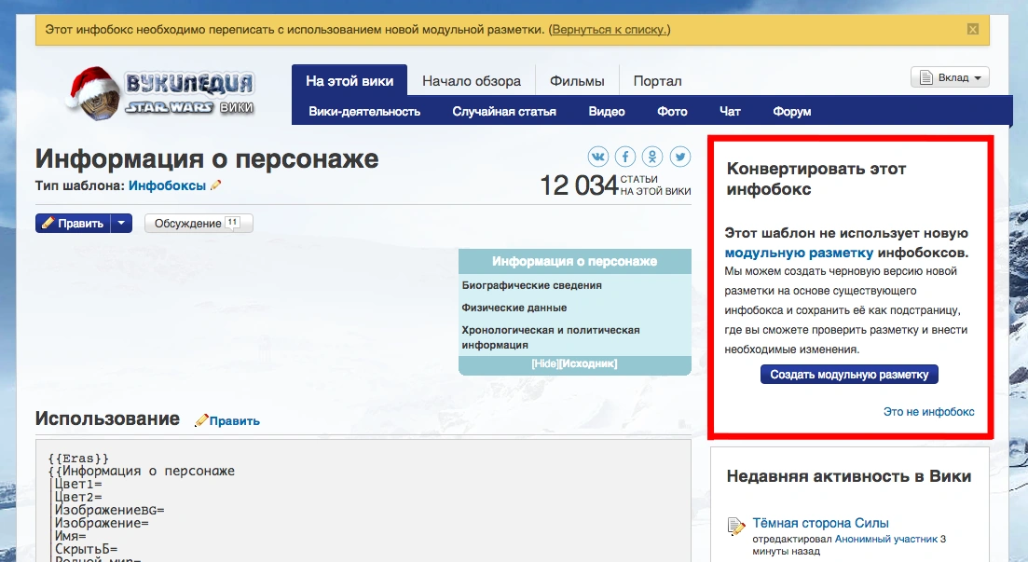Open 'Фото' in navigation bar
Screen dimensions: 1028x562
pyautogui.click(x=672, y=112)
